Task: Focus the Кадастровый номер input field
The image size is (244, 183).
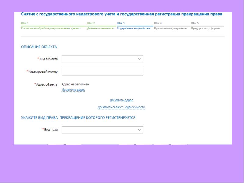Action: [x=102, y=71]
